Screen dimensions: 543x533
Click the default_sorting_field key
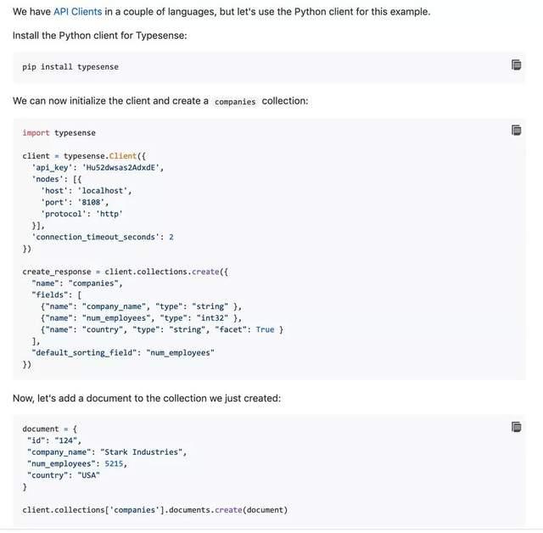(84, 353)
